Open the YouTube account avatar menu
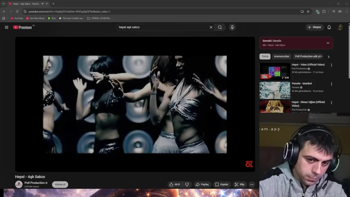The width and height of the screenshot is (350, 197). [x=340, y=27]
